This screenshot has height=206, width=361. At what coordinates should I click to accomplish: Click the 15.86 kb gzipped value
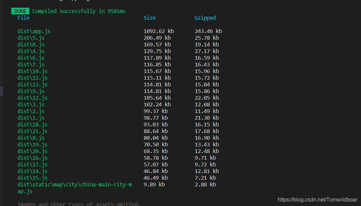[x=207, y=91]
